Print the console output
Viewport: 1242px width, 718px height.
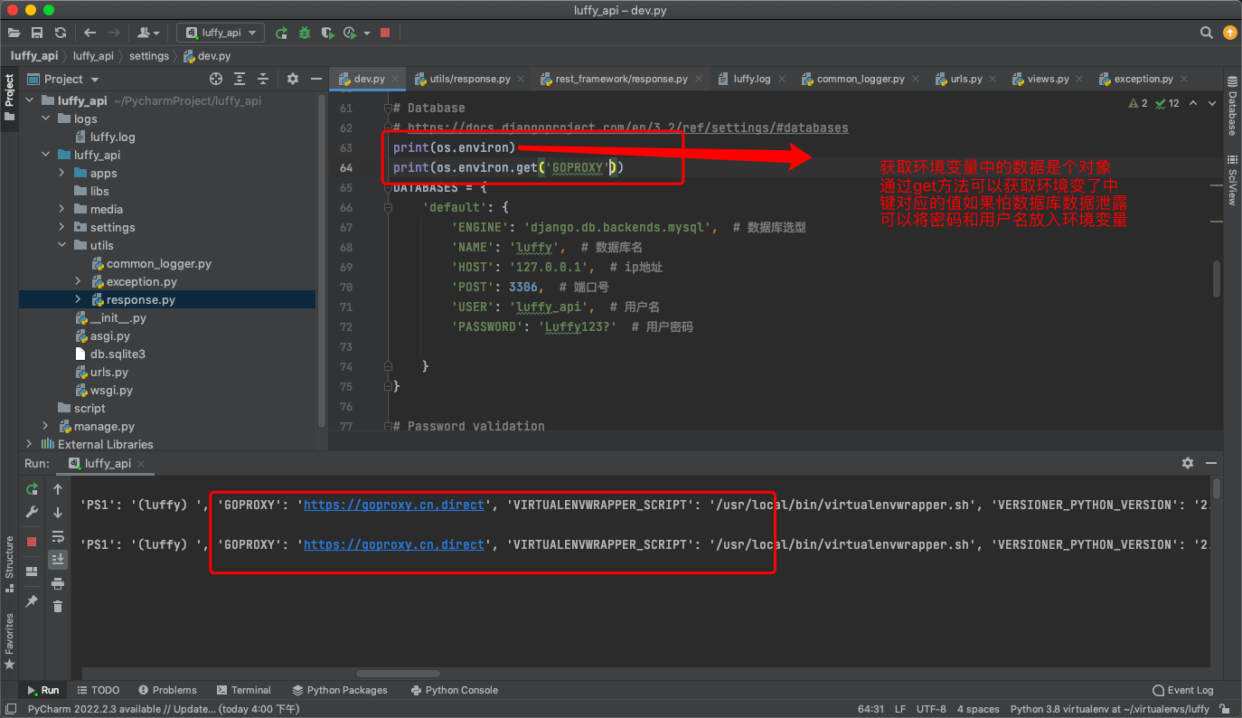tap(58, 583)
